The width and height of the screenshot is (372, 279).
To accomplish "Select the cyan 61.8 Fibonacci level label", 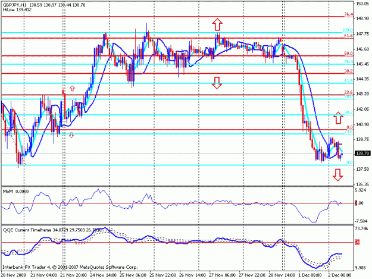I will pyautogui.click(x=349, y=81).
